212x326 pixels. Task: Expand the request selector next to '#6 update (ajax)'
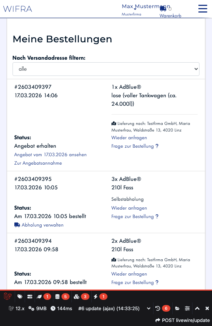point(149,308)
